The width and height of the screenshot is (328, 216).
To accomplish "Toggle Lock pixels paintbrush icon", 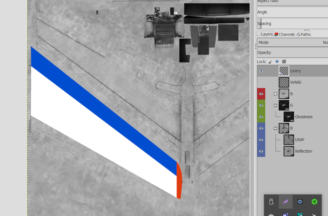I will coord(270,62).
